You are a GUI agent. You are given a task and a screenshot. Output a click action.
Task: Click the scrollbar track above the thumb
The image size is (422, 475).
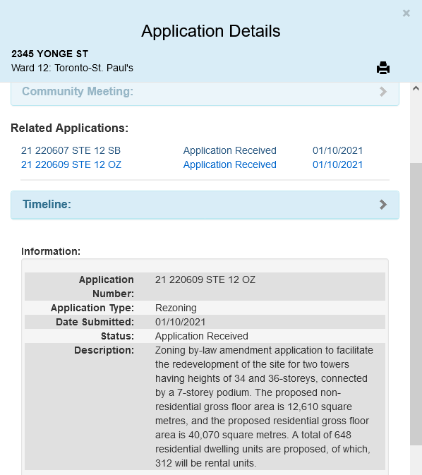coord(416,128)
